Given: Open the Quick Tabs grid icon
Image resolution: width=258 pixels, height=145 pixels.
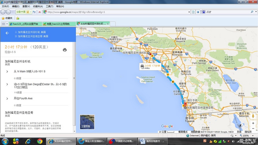Looking at the screenshot, I should tap(3, 24).
